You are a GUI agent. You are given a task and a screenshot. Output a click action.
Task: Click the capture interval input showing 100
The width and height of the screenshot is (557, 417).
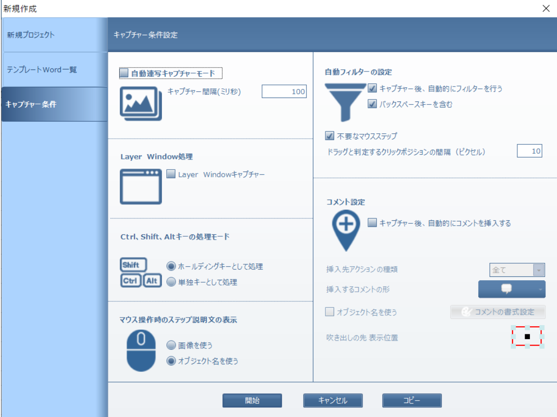(284, 91)
